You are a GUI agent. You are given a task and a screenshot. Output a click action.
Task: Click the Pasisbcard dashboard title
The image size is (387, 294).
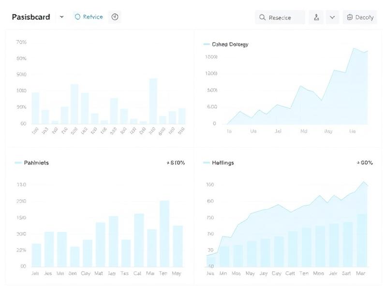click(31, 16)
